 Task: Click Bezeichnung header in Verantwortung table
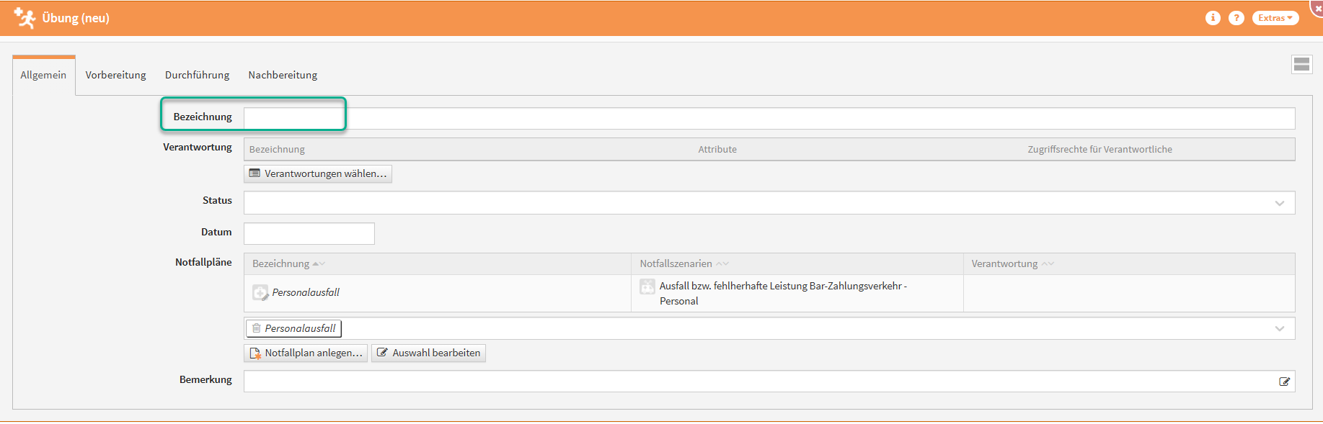[277, 149]
